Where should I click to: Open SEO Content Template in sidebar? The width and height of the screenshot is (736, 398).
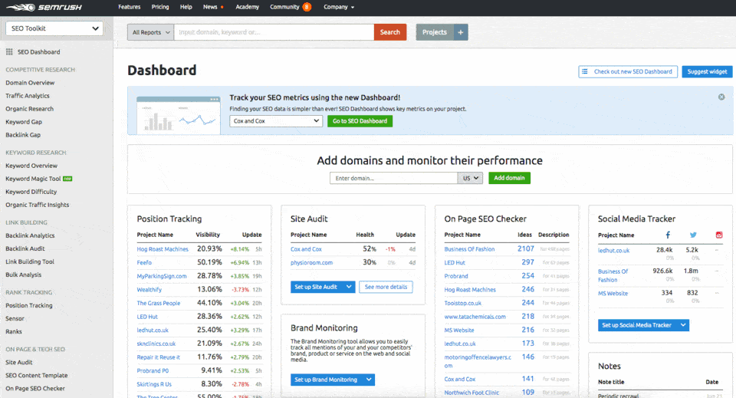(x=37, y=376)
